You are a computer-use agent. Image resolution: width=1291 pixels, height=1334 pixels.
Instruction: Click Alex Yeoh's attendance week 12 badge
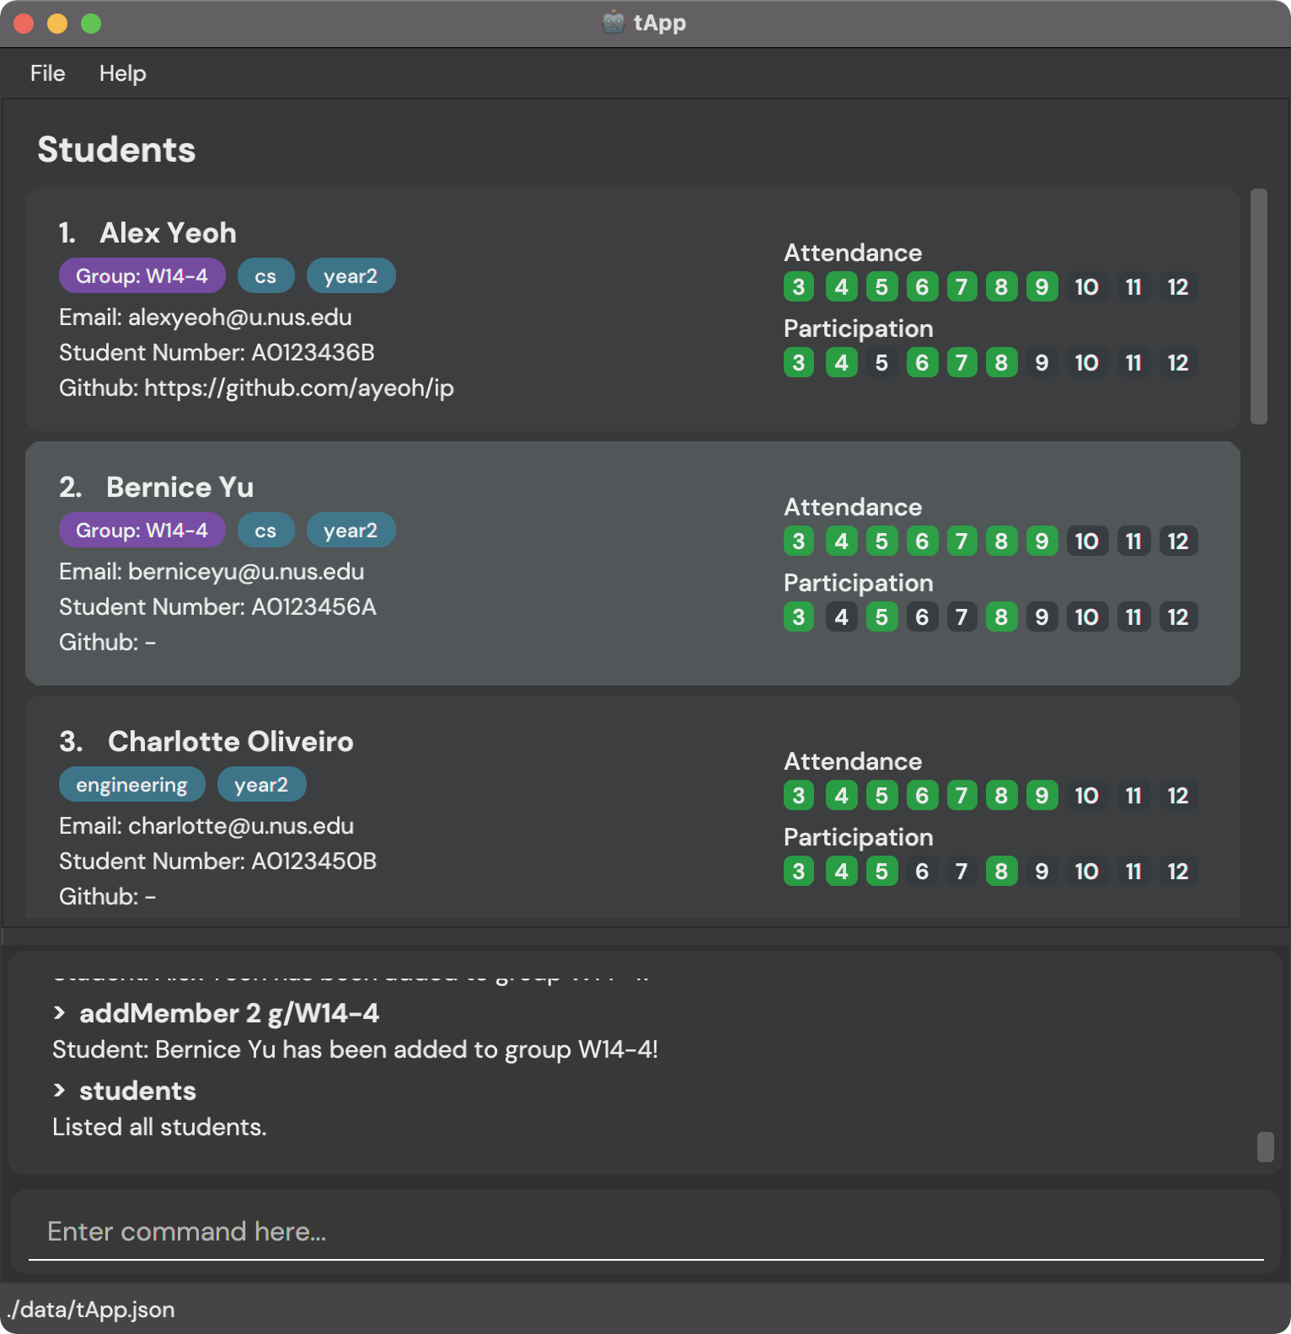coord(1178,286)
